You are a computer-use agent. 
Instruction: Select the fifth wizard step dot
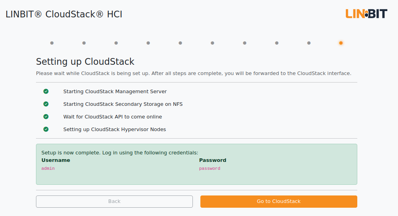tap(180, 43)
